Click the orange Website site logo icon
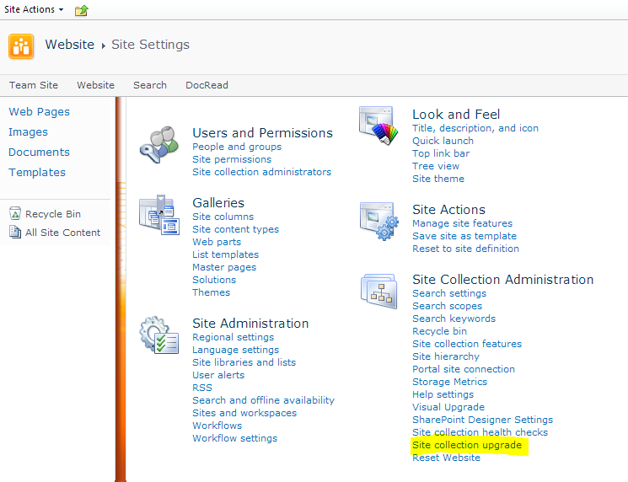This screenshot has width=628, height=482. [21, 46]
